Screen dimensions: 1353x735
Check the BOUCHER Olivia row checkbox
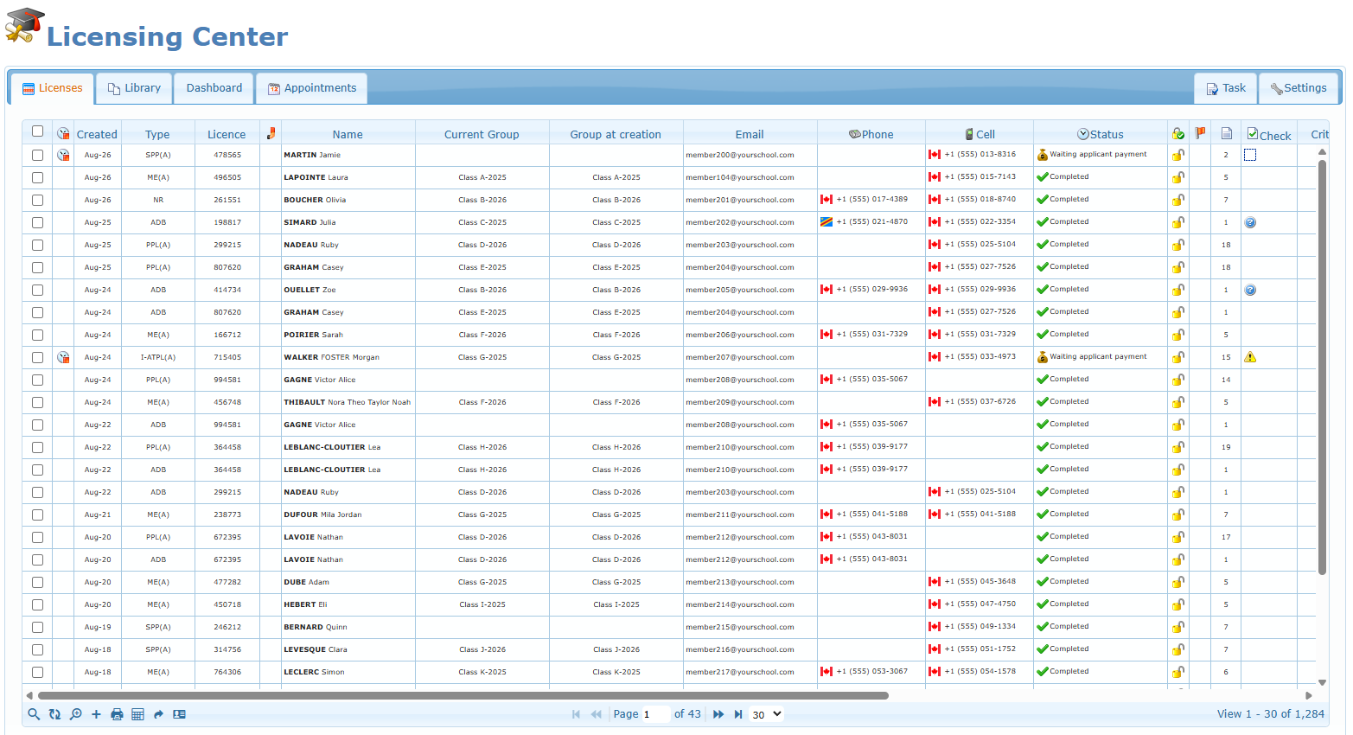tap(37, 200)
